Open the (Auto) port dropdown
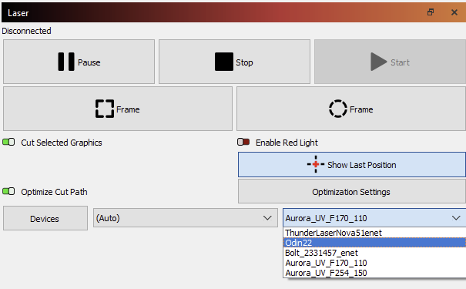 186,218
